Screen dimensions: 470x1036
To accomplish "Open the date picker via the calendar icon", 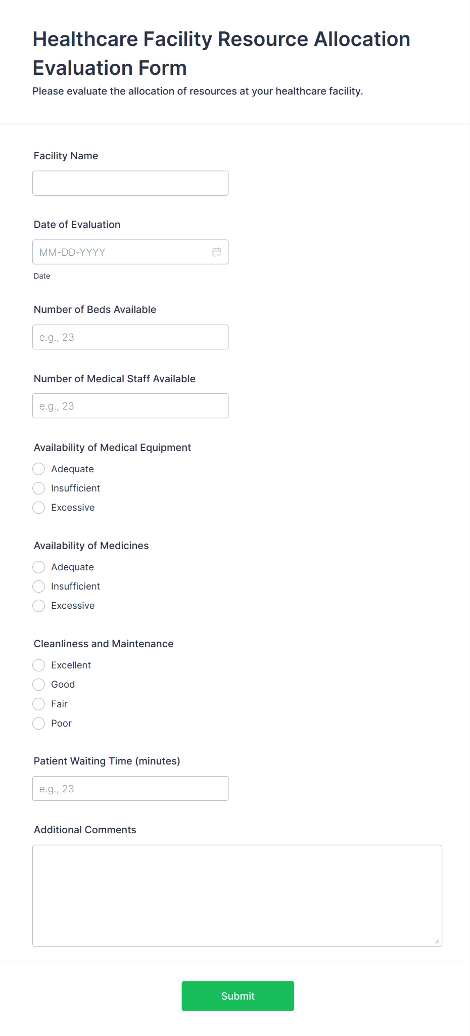I will 217,251.
